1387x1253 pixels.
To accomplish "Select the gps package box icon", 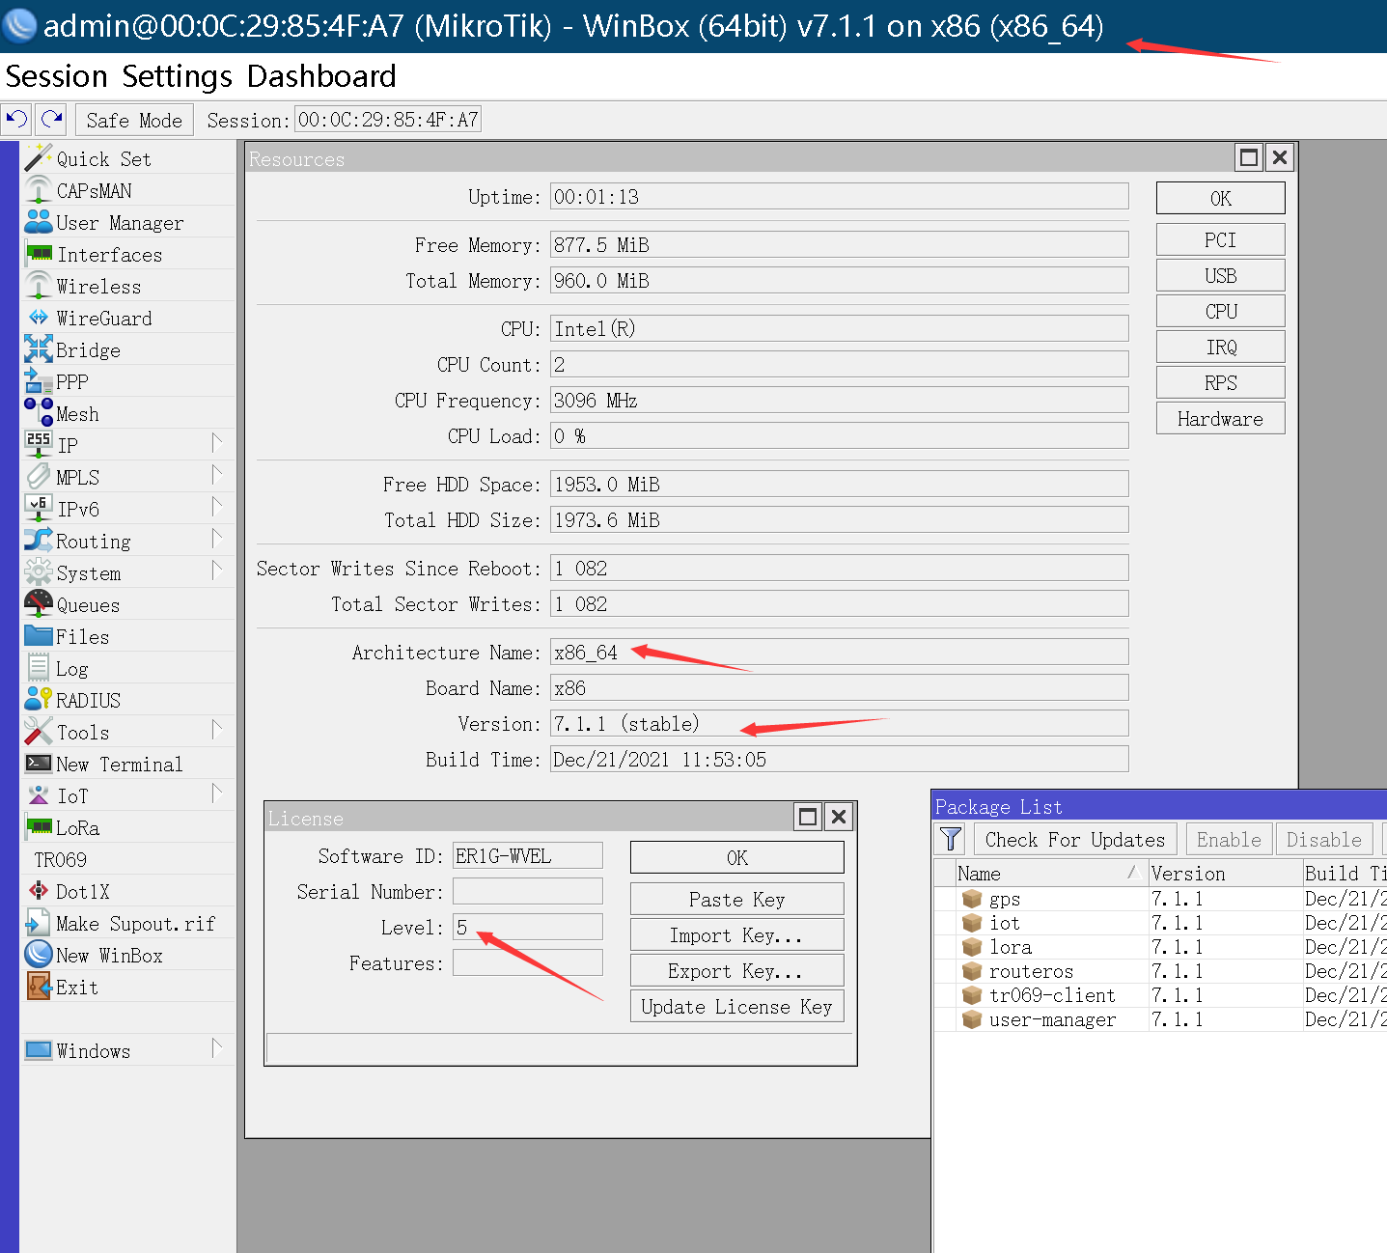I will pyautogui.click(x=972, y=899).
